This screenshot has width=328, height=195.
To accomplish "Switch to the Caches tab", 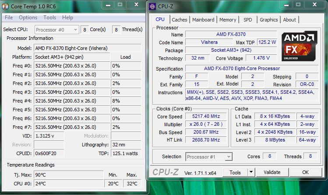I will point(180,20).
